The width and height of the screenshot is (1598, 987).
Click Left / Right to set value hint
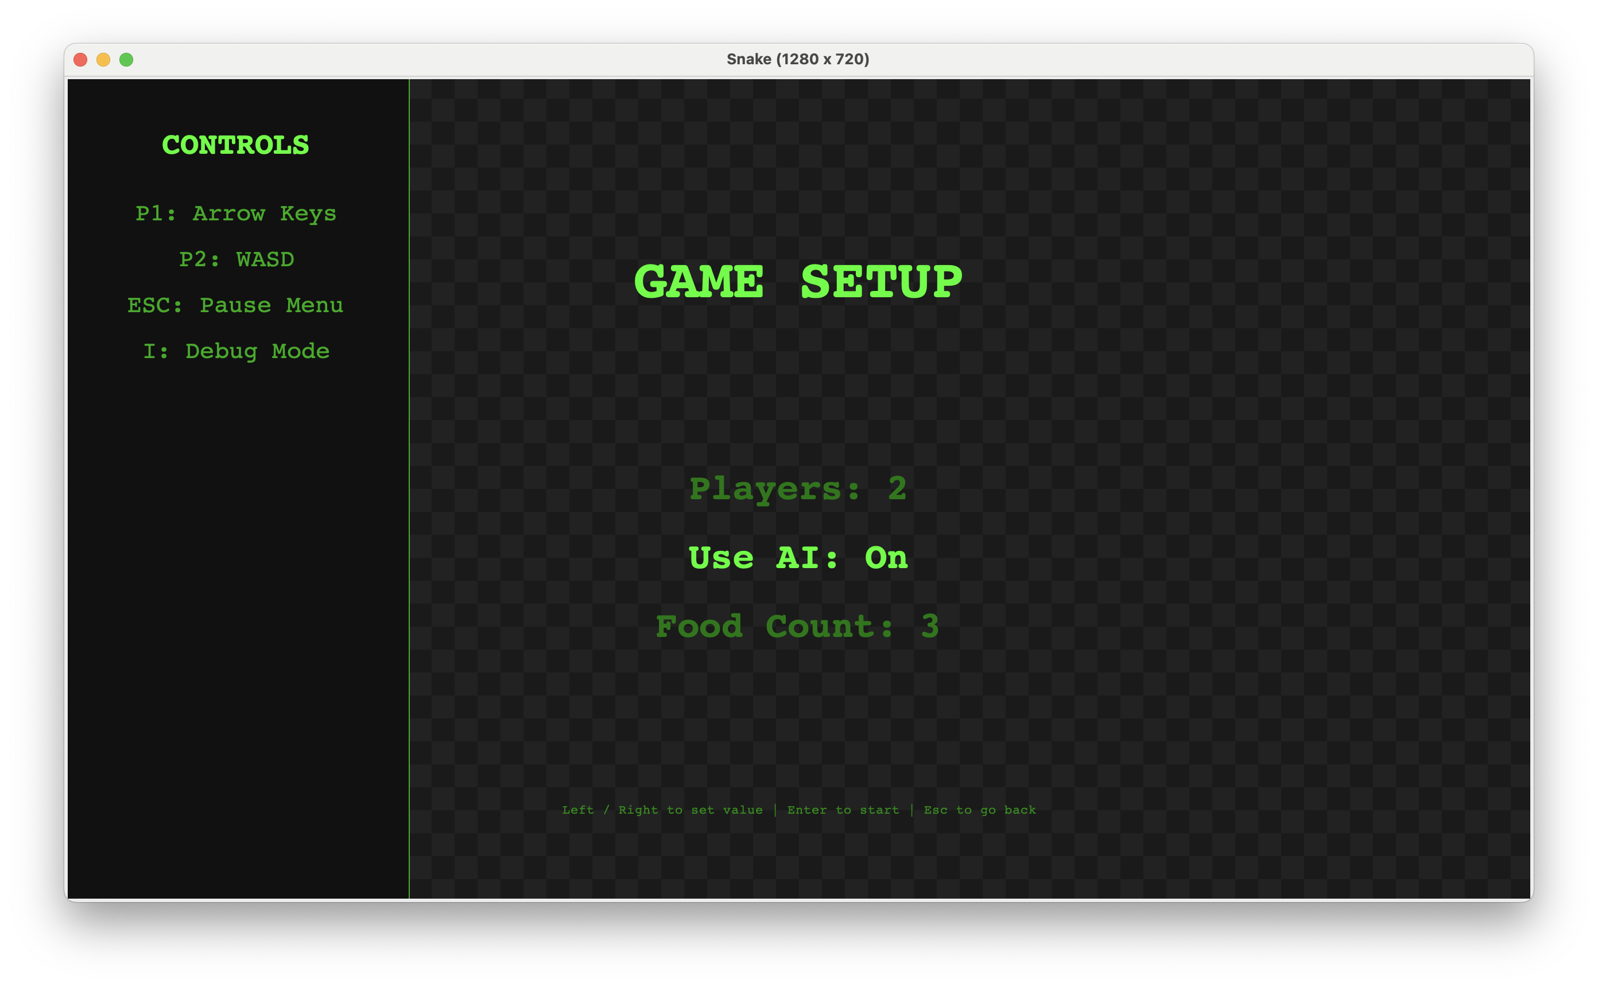(662, 810)
